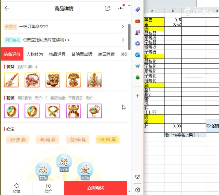This screenshot has width=219, height=195.
Task: Open sidebar settings gear icon
Action: (137, 190)
